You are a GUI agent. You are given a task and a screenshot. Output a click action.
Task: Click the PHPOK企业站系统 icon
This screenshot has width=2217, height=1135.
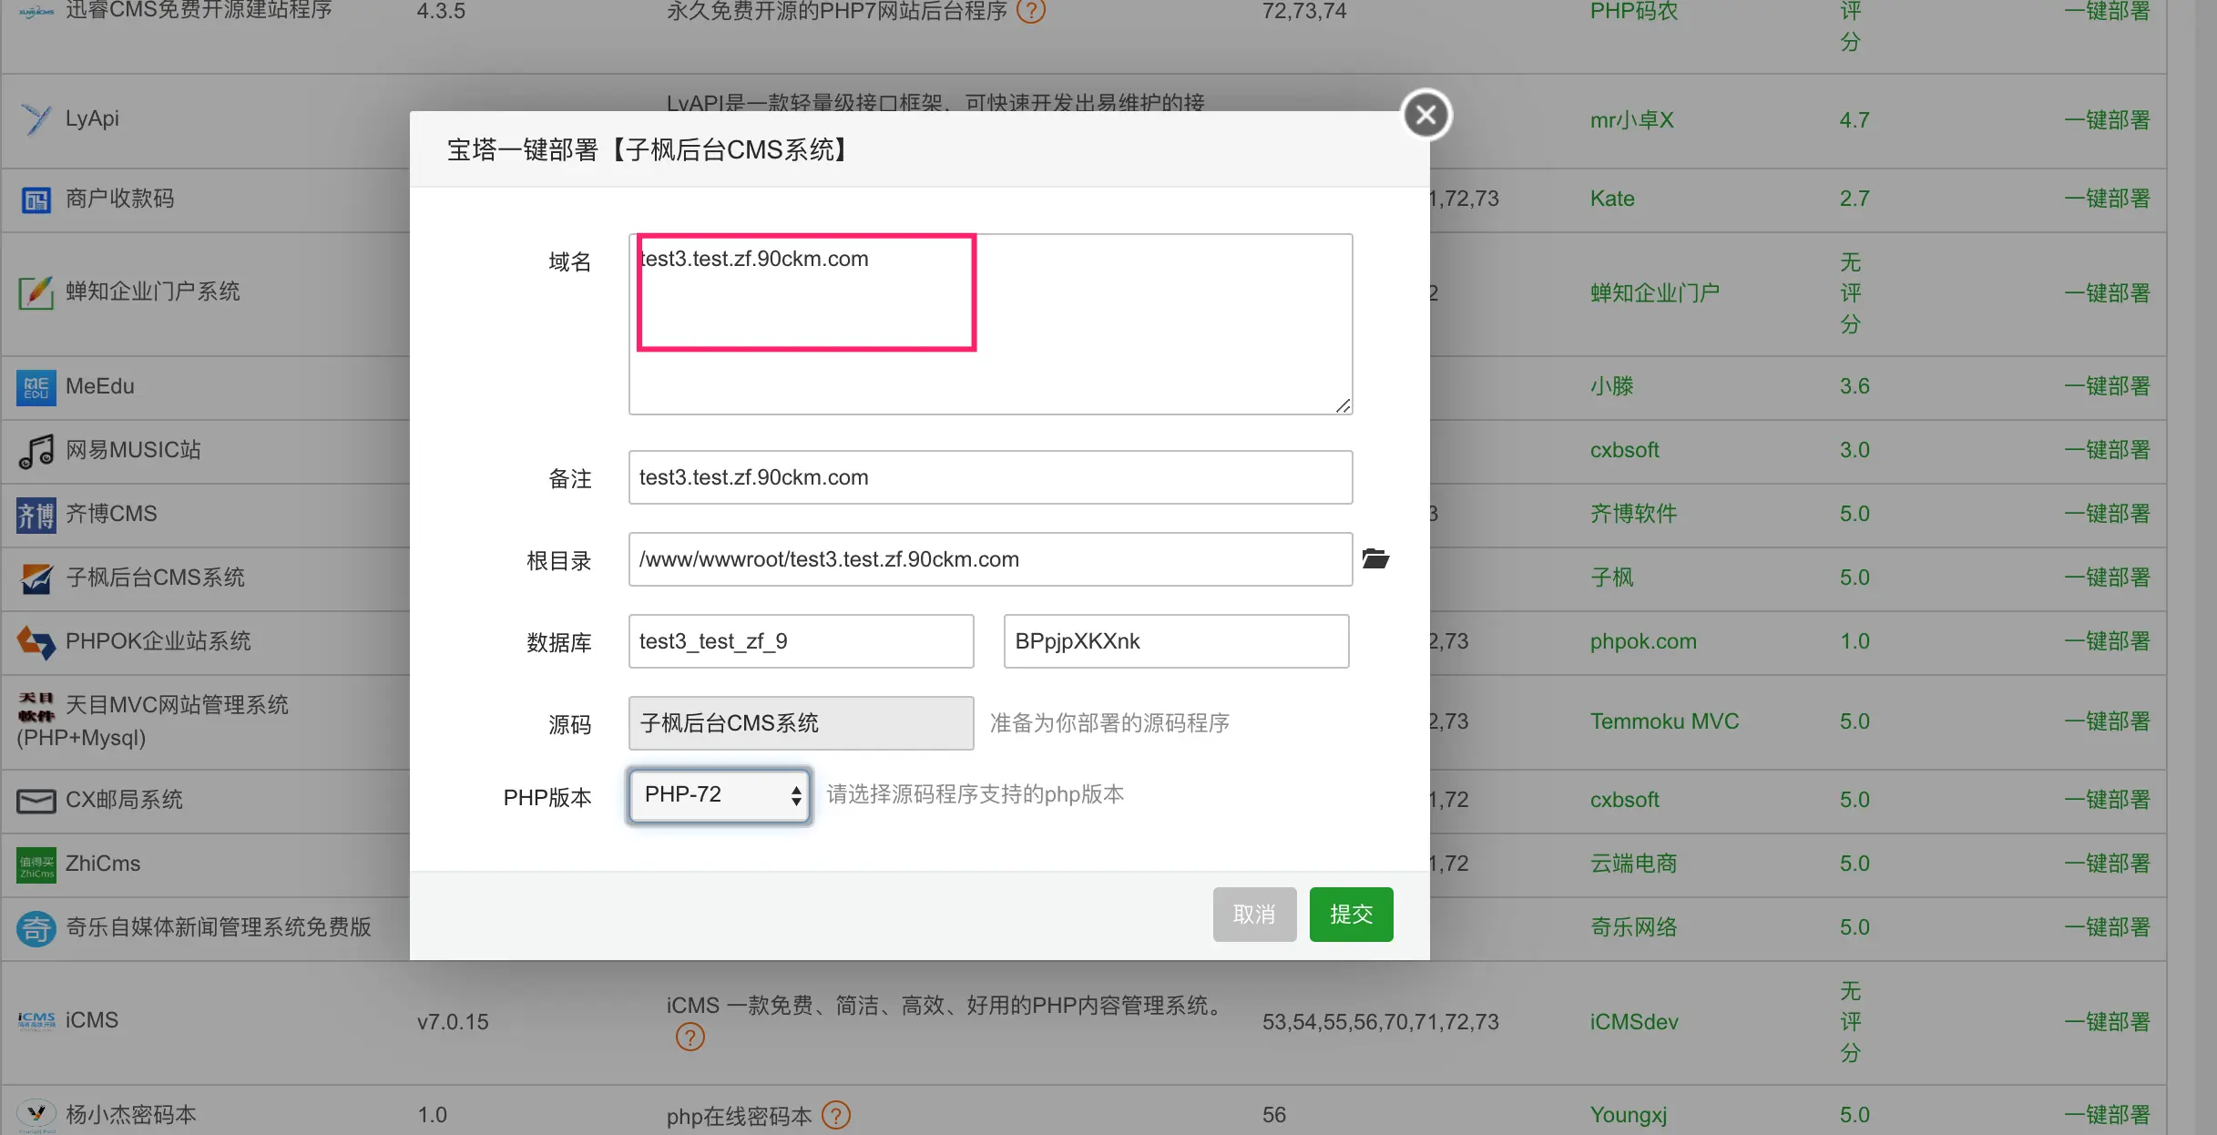(x=36, y=642)
